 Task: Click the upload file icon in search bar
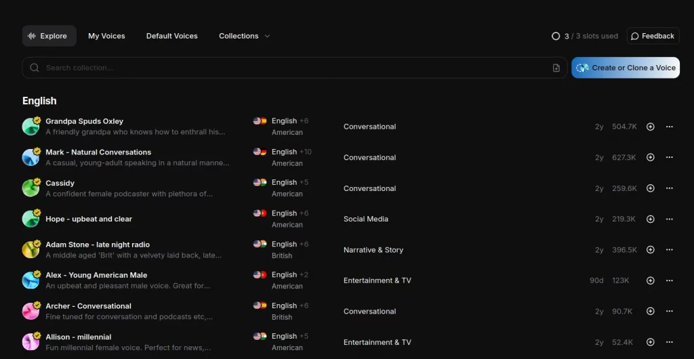(x=556, y=68)
